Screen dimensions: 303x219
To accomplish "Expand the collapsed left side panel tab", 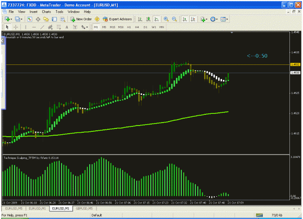I will click(2, 41).
